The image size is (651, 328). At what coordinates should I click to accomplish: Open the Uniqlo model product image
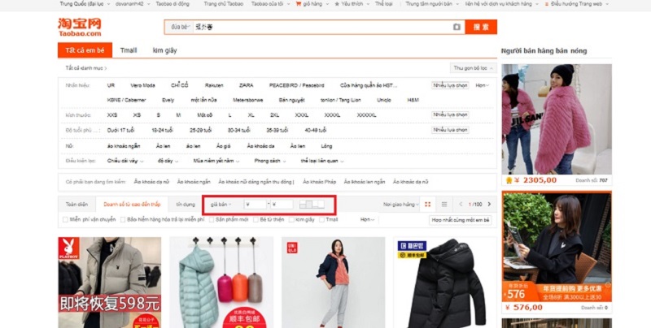334,283
